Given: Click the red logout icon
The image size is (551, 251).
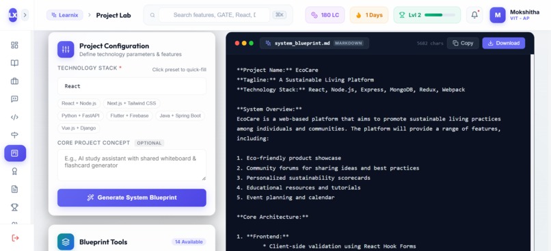Looking at the screenshot, I should pos(15,238).
